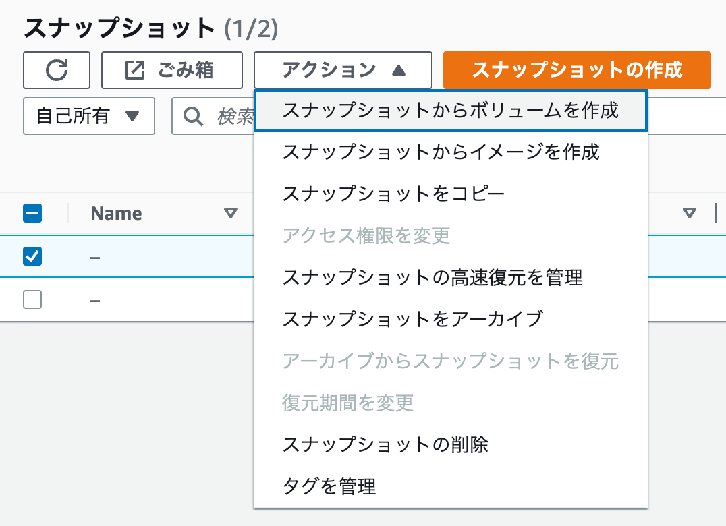
Task: Click the select-all checkbox in table header
Action: coord(32,213)
